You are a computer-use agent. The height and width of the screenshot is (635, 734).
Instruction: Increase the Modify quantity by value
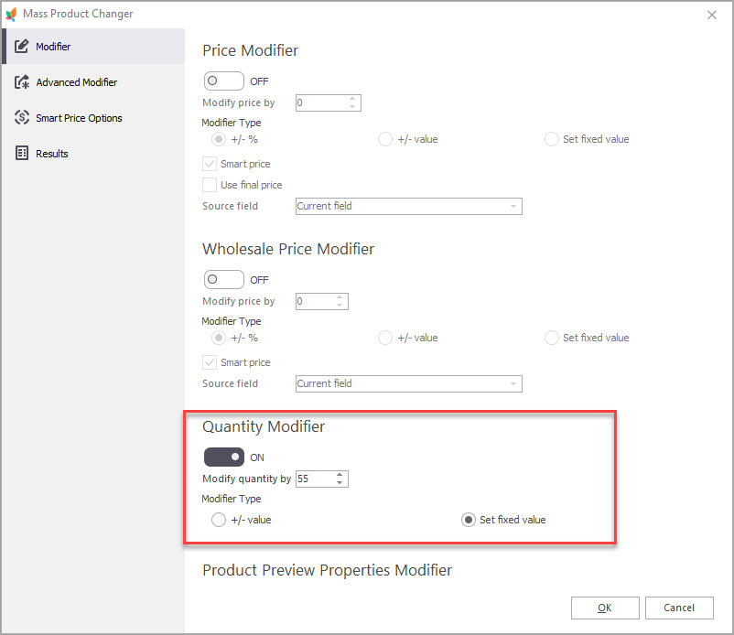tap(340, 475)
